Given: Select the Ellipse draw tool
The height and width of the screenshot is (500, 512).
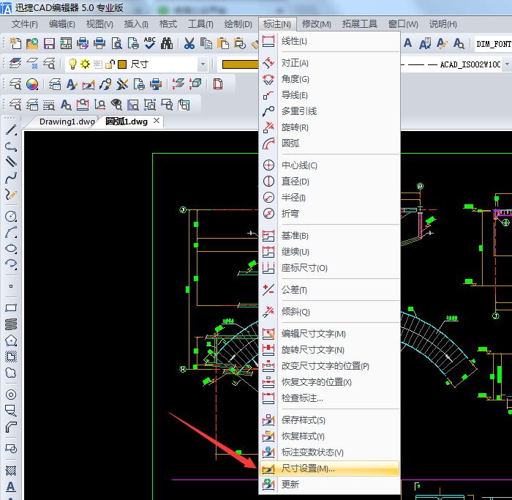Looking at the screenshot, I should pos(11,248).
